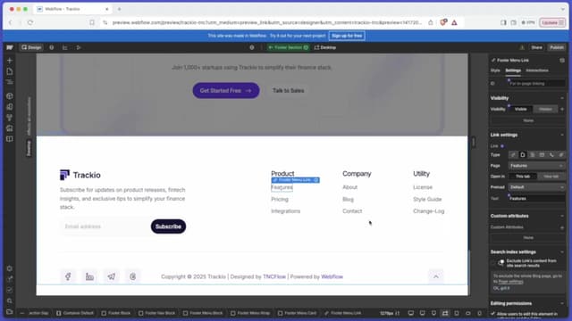Click the Subscribe button
This screenshot has width=572, height=321.
(x=168, y=226)
